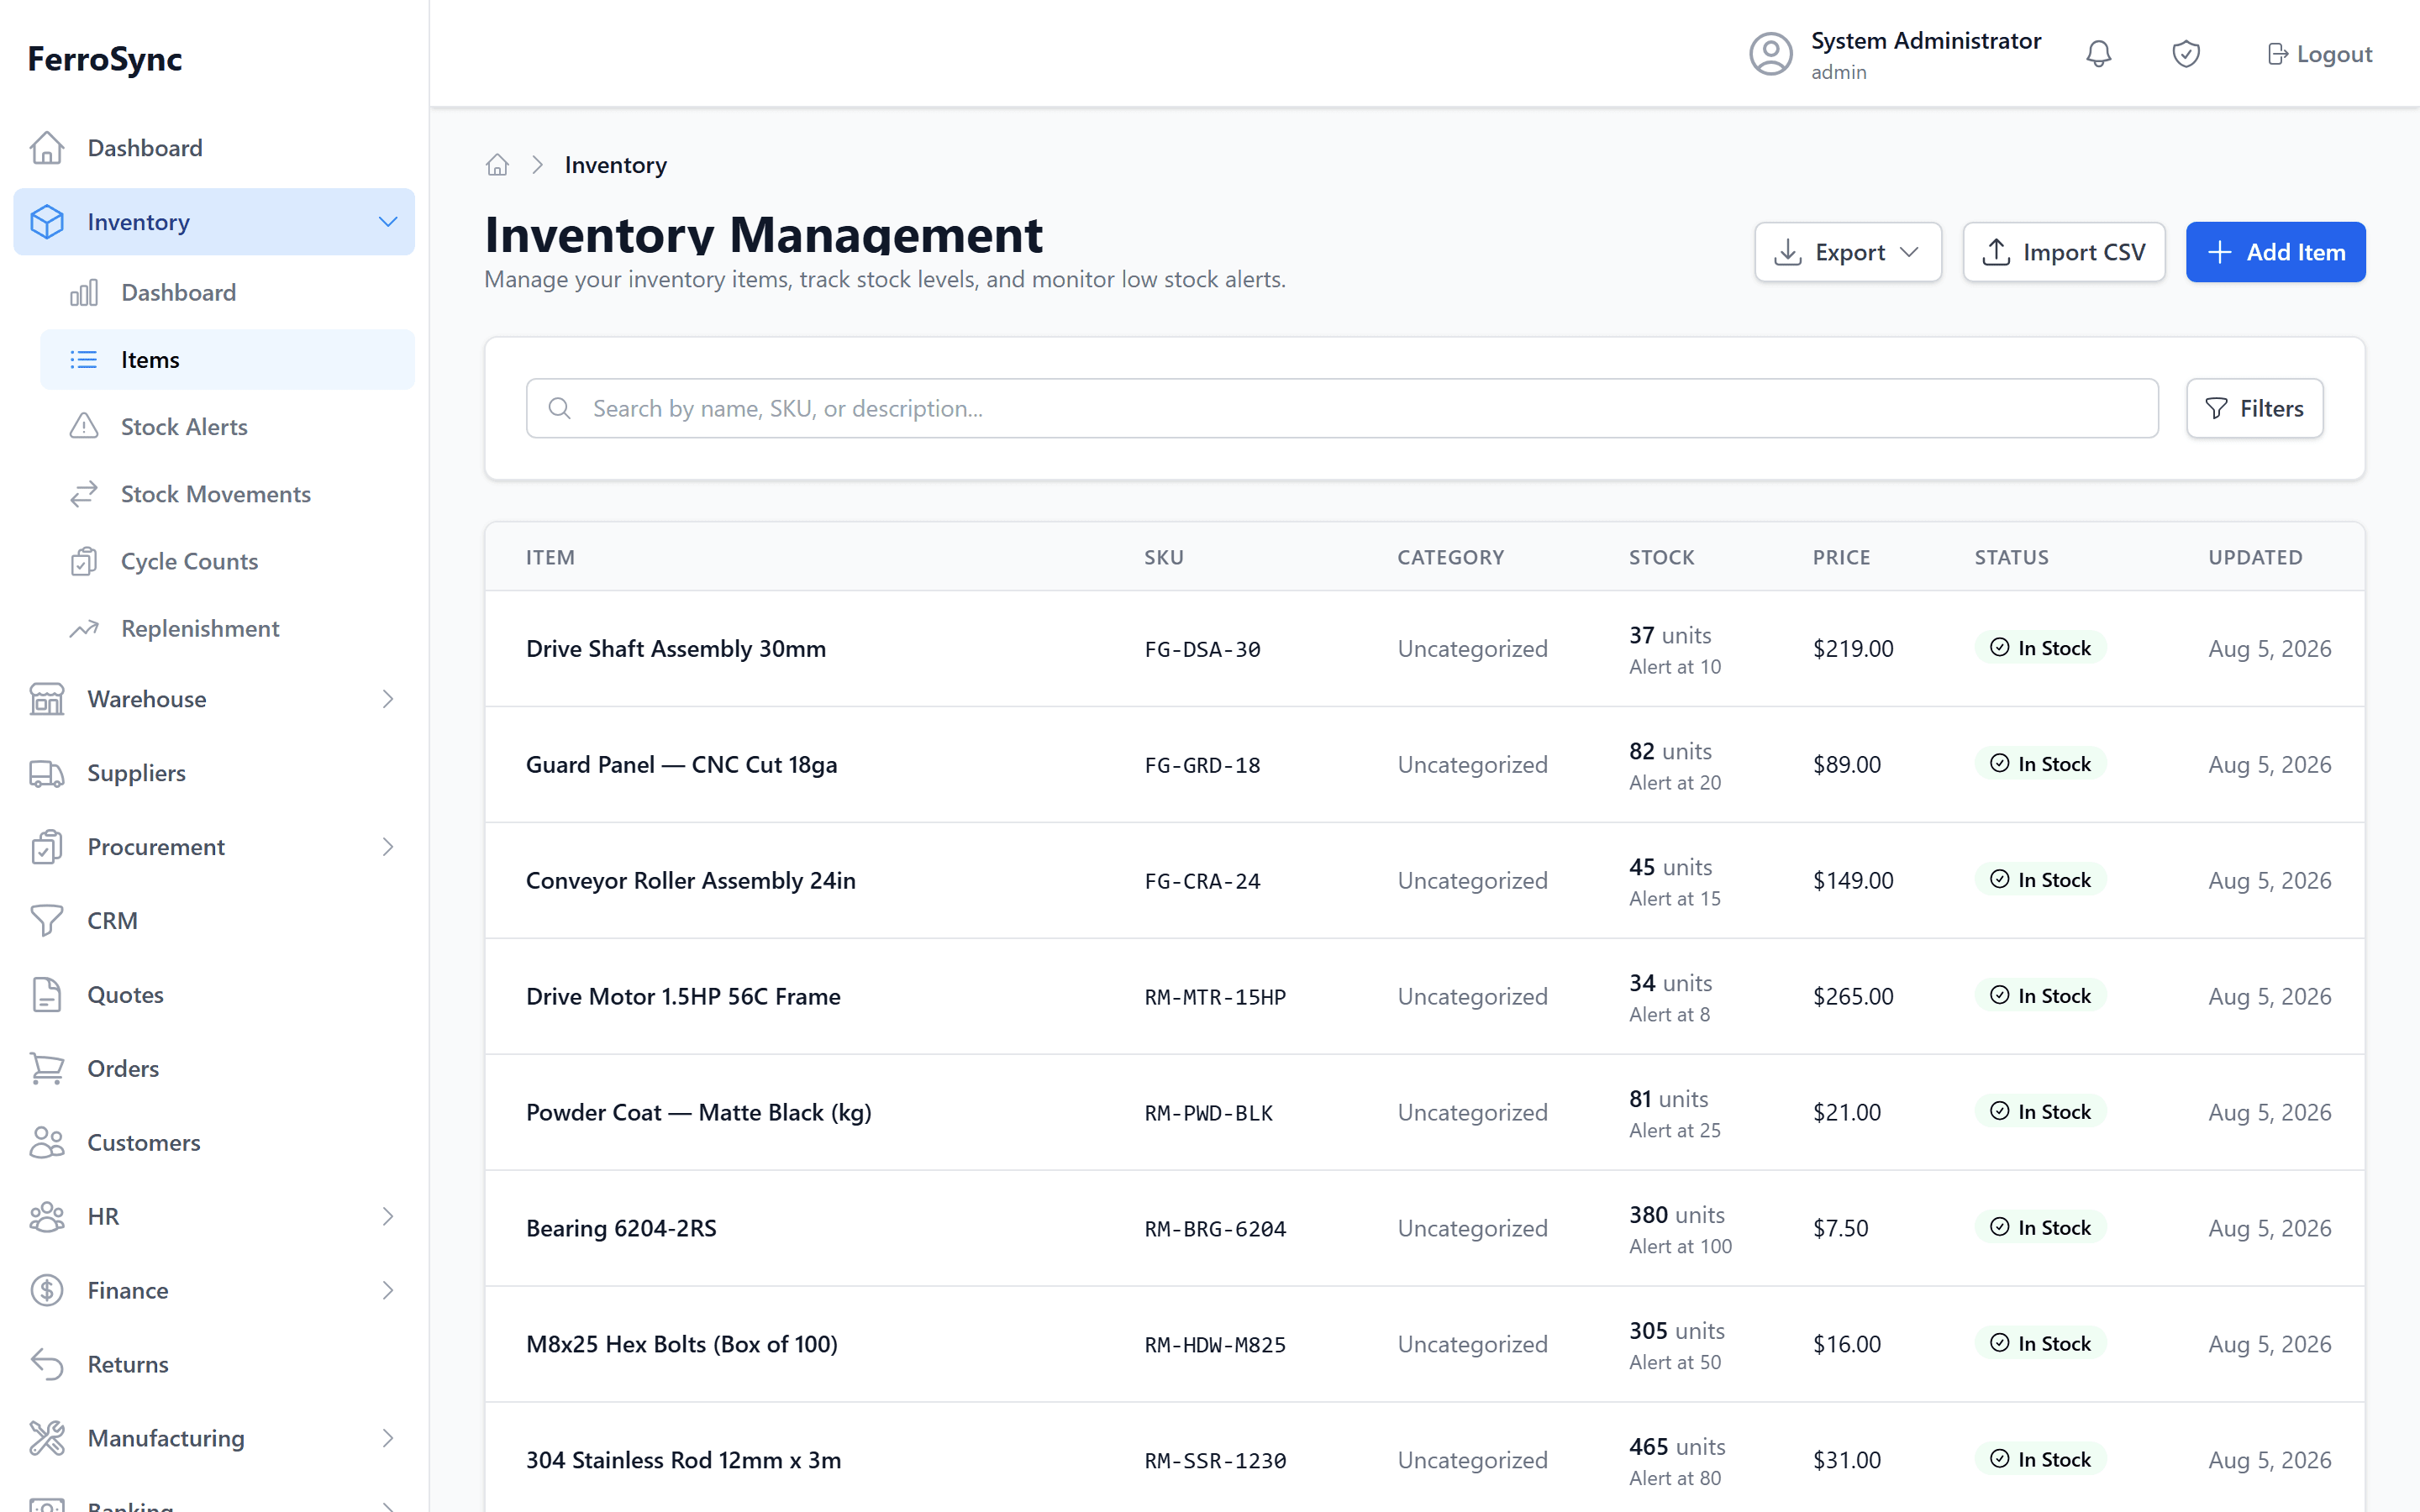
Task: Click the Orders shopping cart icon
Action: (47, 1068)
